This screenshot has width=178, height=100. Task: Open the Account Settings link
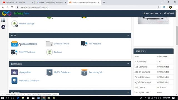(26, 24)
